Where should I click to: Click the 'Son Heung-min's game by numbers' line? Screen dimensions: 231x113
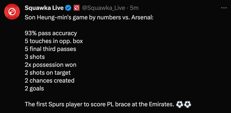(89, 18)
